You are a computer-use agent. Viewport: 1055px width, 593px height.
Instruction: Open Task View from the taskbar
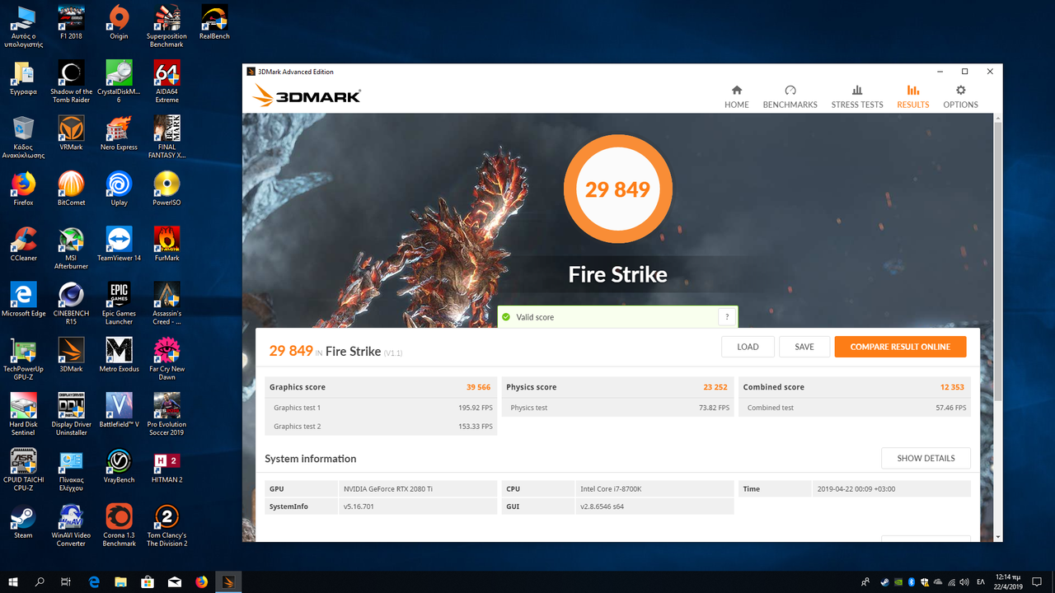click(66, 582)
